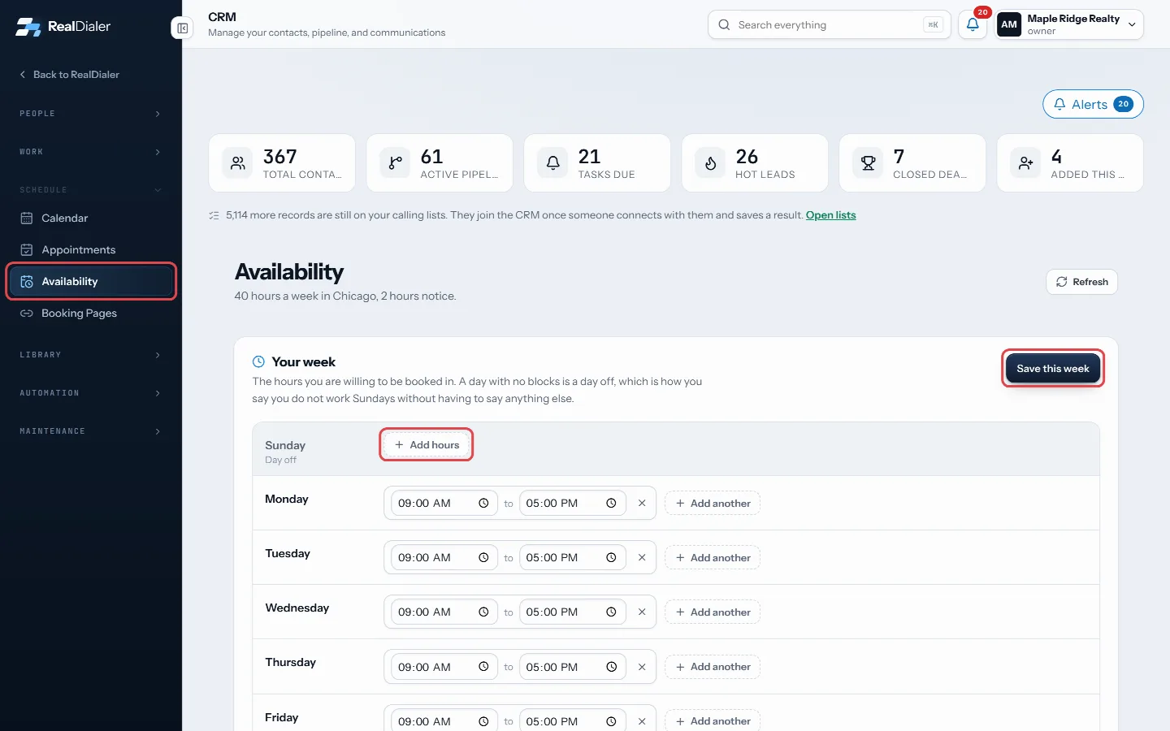The image size is (1170, 731).
Task: Open the notifications bell icon
Action: point(973,24)
